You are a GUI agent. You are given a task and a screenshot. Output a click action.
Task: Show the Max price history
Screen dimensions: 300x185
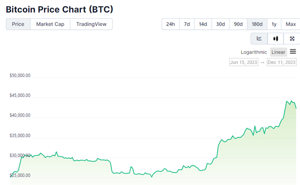pyautogui.click(x=291, y=24)
